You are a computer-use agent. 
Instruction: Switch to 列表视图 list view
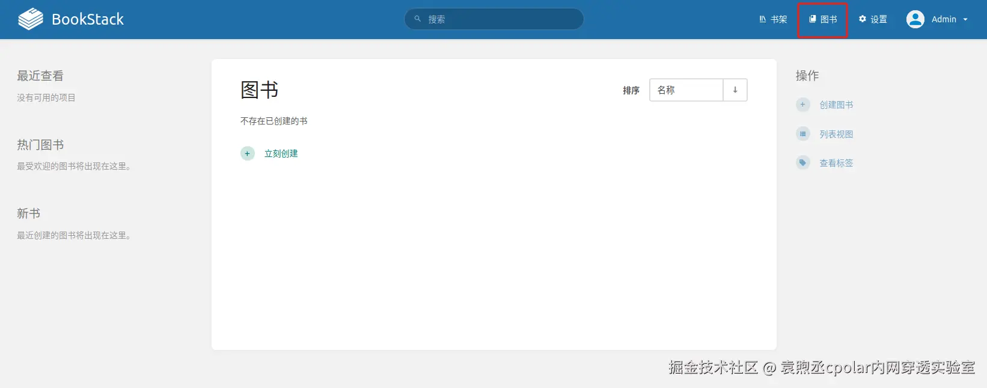836,134
